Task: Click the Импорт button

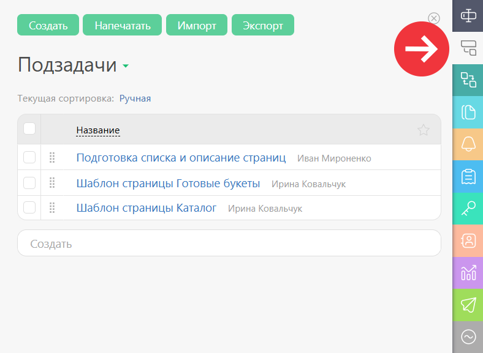Action: tap(197, 25)
